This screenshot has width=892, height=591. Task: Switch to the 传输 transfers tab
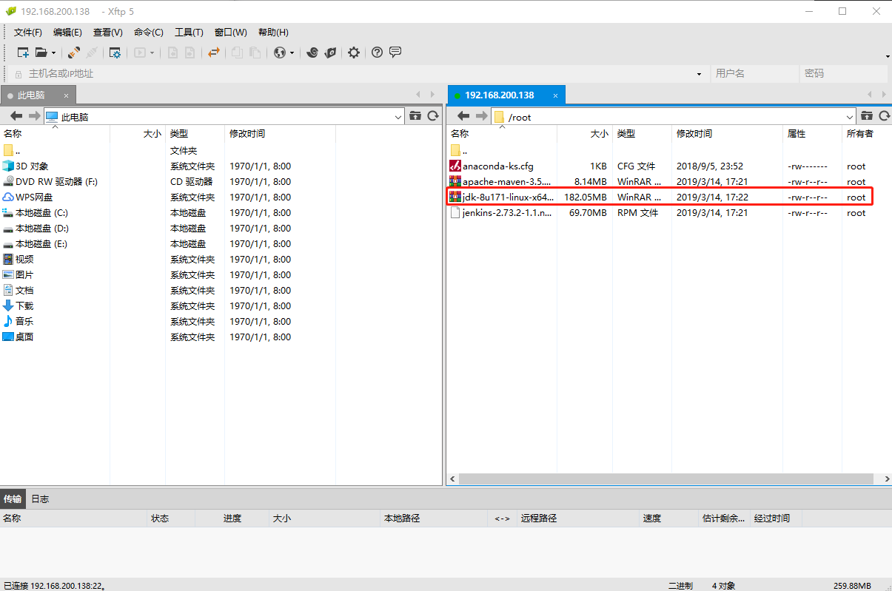pyautogui.click(x=13, y=499)
